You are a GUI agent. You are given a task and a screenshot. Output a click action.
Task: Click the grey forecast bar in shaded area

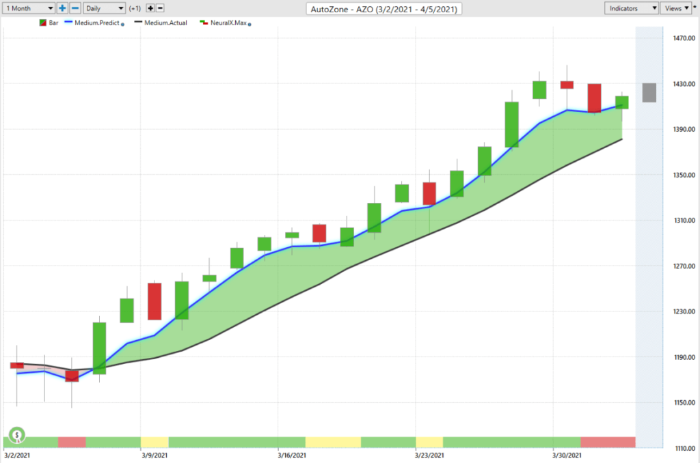(649, 93)
